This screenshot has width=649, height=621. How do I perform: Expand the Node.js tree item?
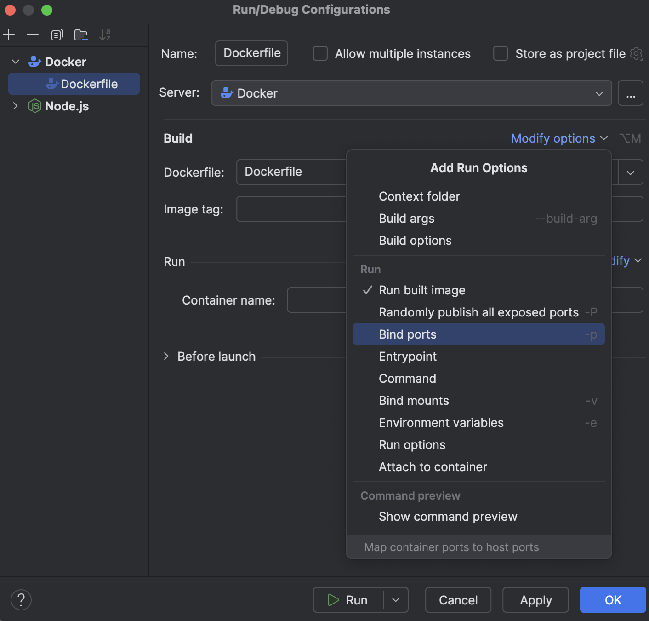point(15,106)
